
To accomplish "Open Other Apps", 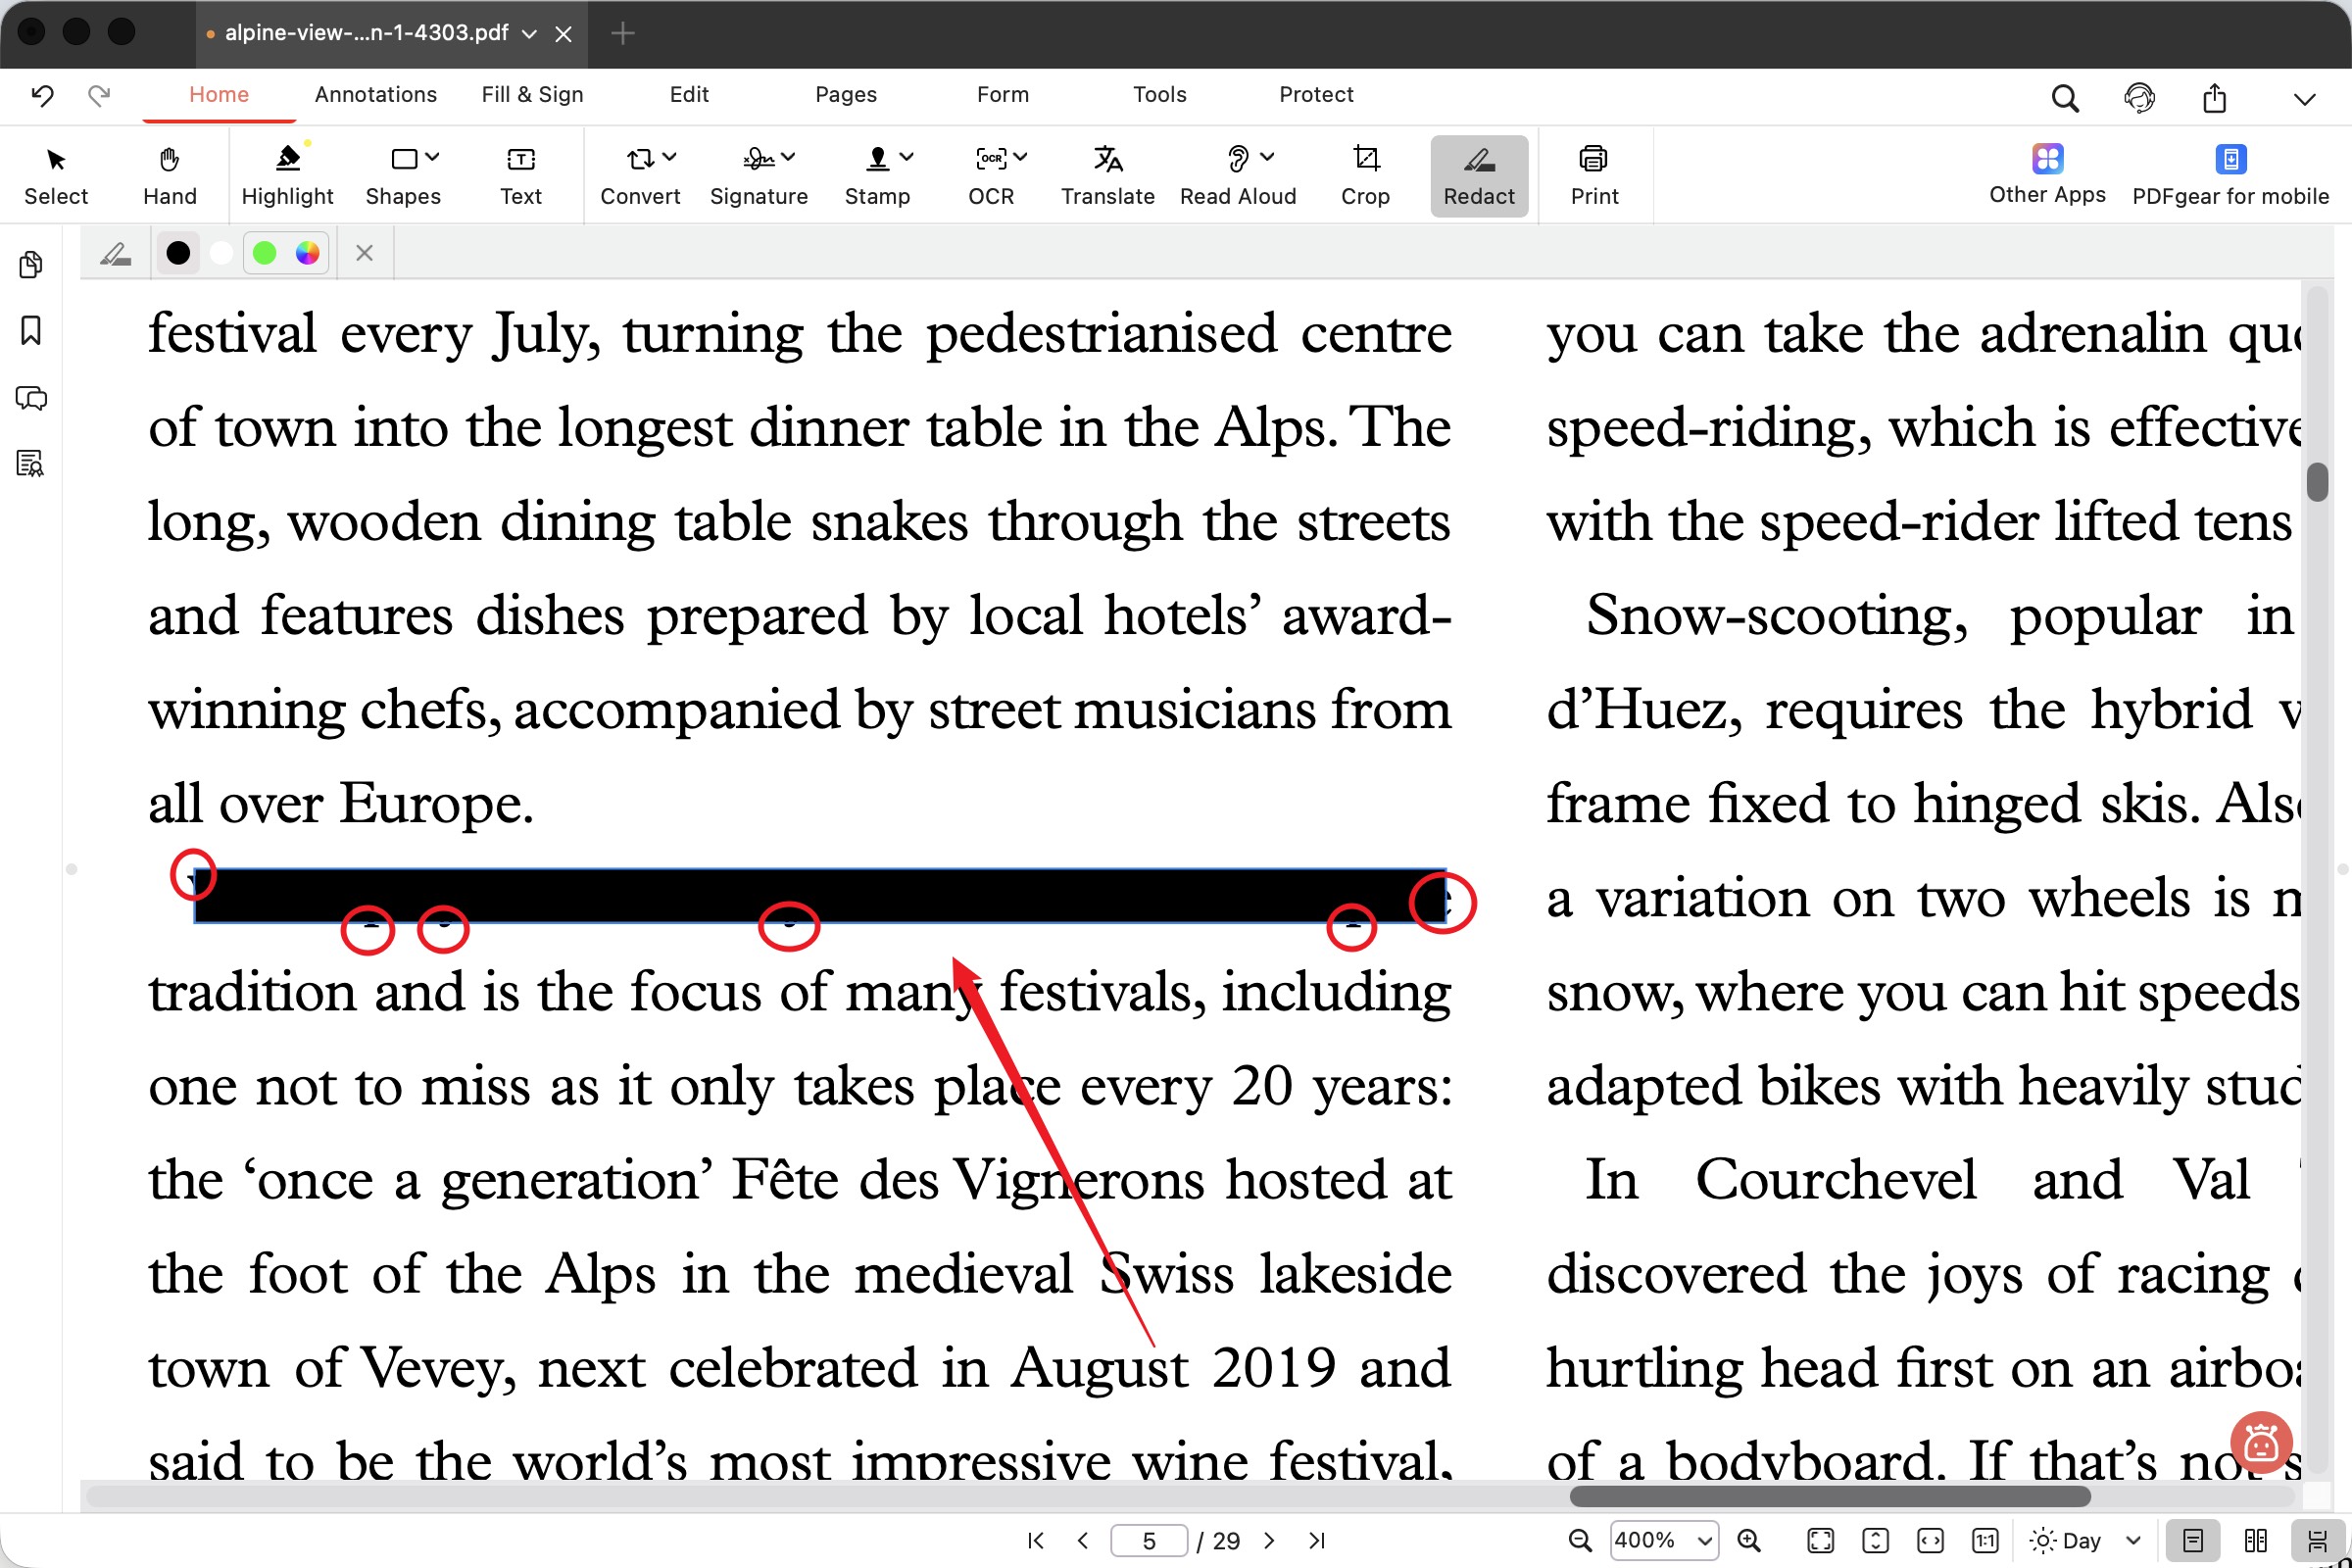I will (x=2047, y=175).
